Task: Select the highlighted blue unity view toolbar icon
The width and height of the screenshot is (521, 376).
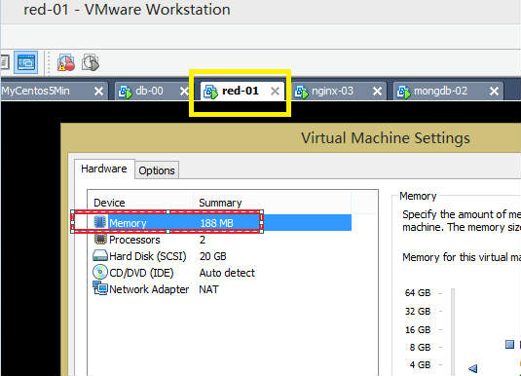Action: [26, 62]
